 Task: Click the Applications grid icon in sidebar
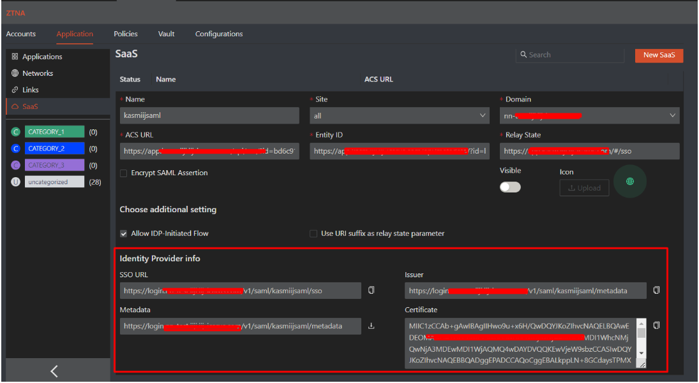[15, 57]
